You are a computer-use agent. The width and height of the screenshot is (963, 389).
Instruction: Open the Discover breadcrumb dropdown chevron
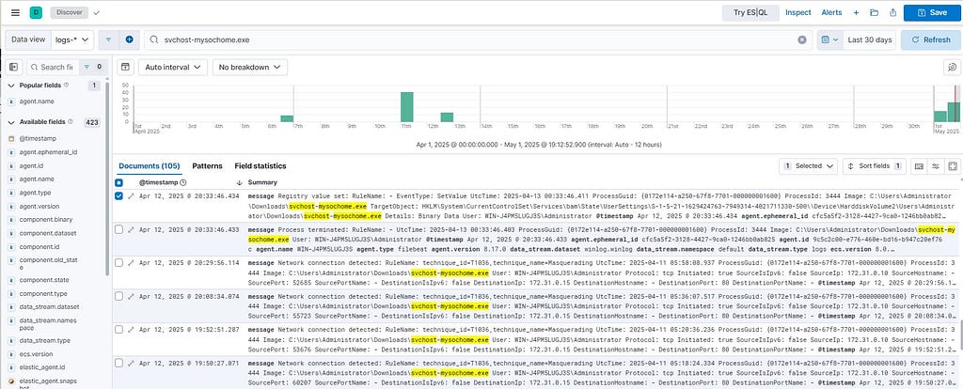point(97,12)
